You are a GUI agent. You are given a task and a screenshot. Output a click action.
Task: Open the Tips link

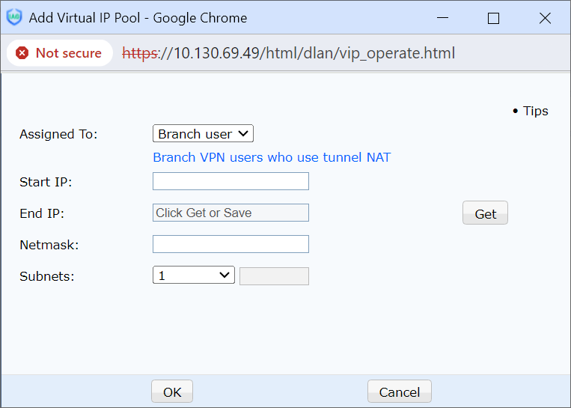click(535, 111)
